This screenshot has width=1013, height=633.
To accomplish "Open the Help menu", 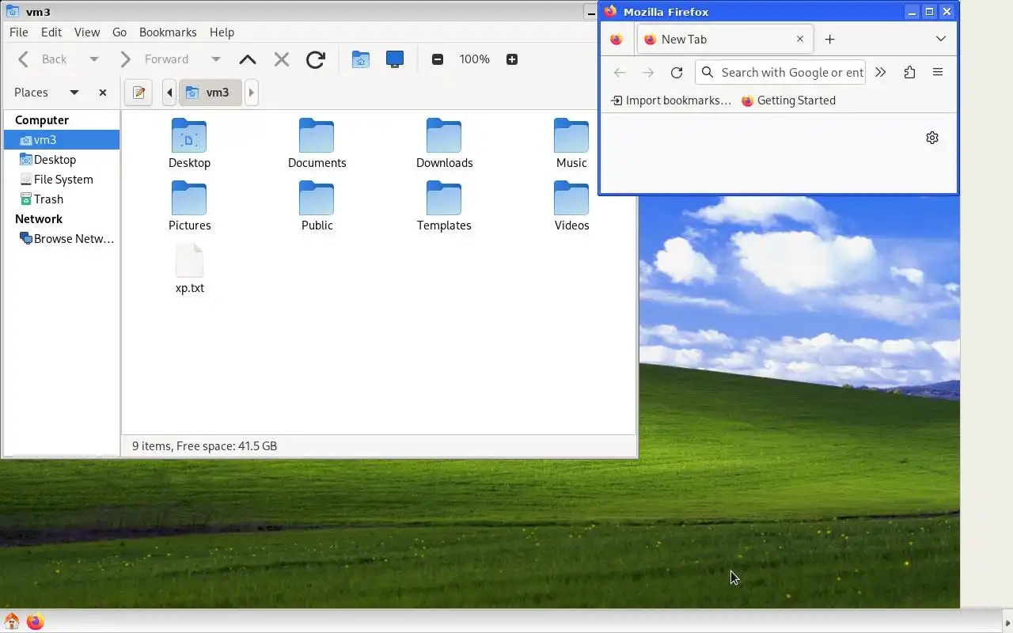I will point(222,32).
